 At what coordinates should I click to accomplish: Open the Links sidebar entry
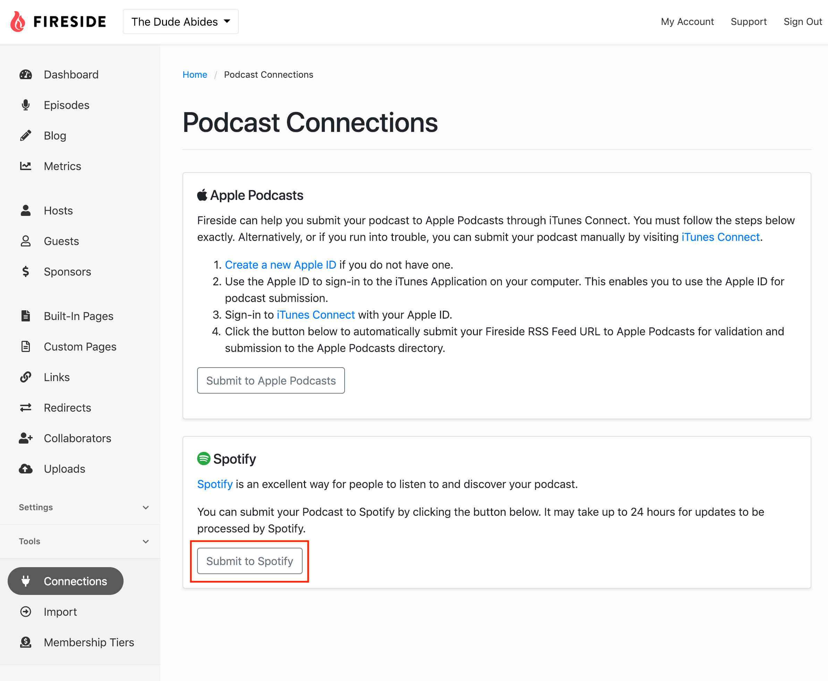[x=57, y=377]
